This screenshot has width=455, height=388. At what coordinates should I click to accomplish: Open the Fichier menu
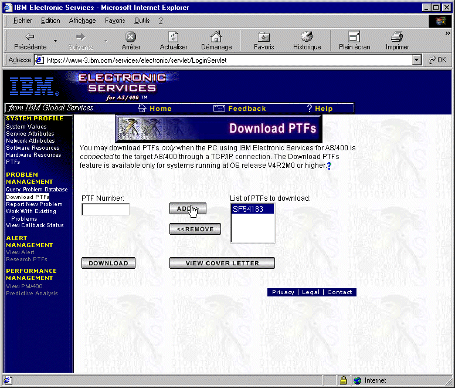point(22,21)
